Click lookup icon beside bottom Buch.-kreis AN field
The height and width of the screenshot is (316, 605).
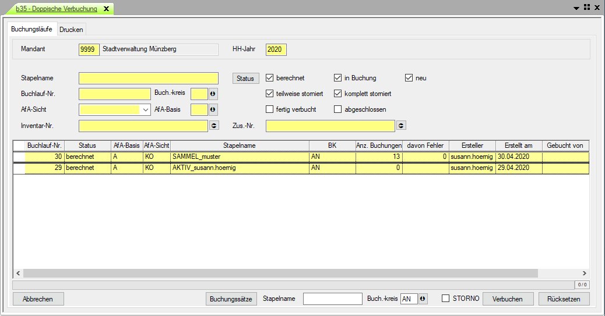423,299
